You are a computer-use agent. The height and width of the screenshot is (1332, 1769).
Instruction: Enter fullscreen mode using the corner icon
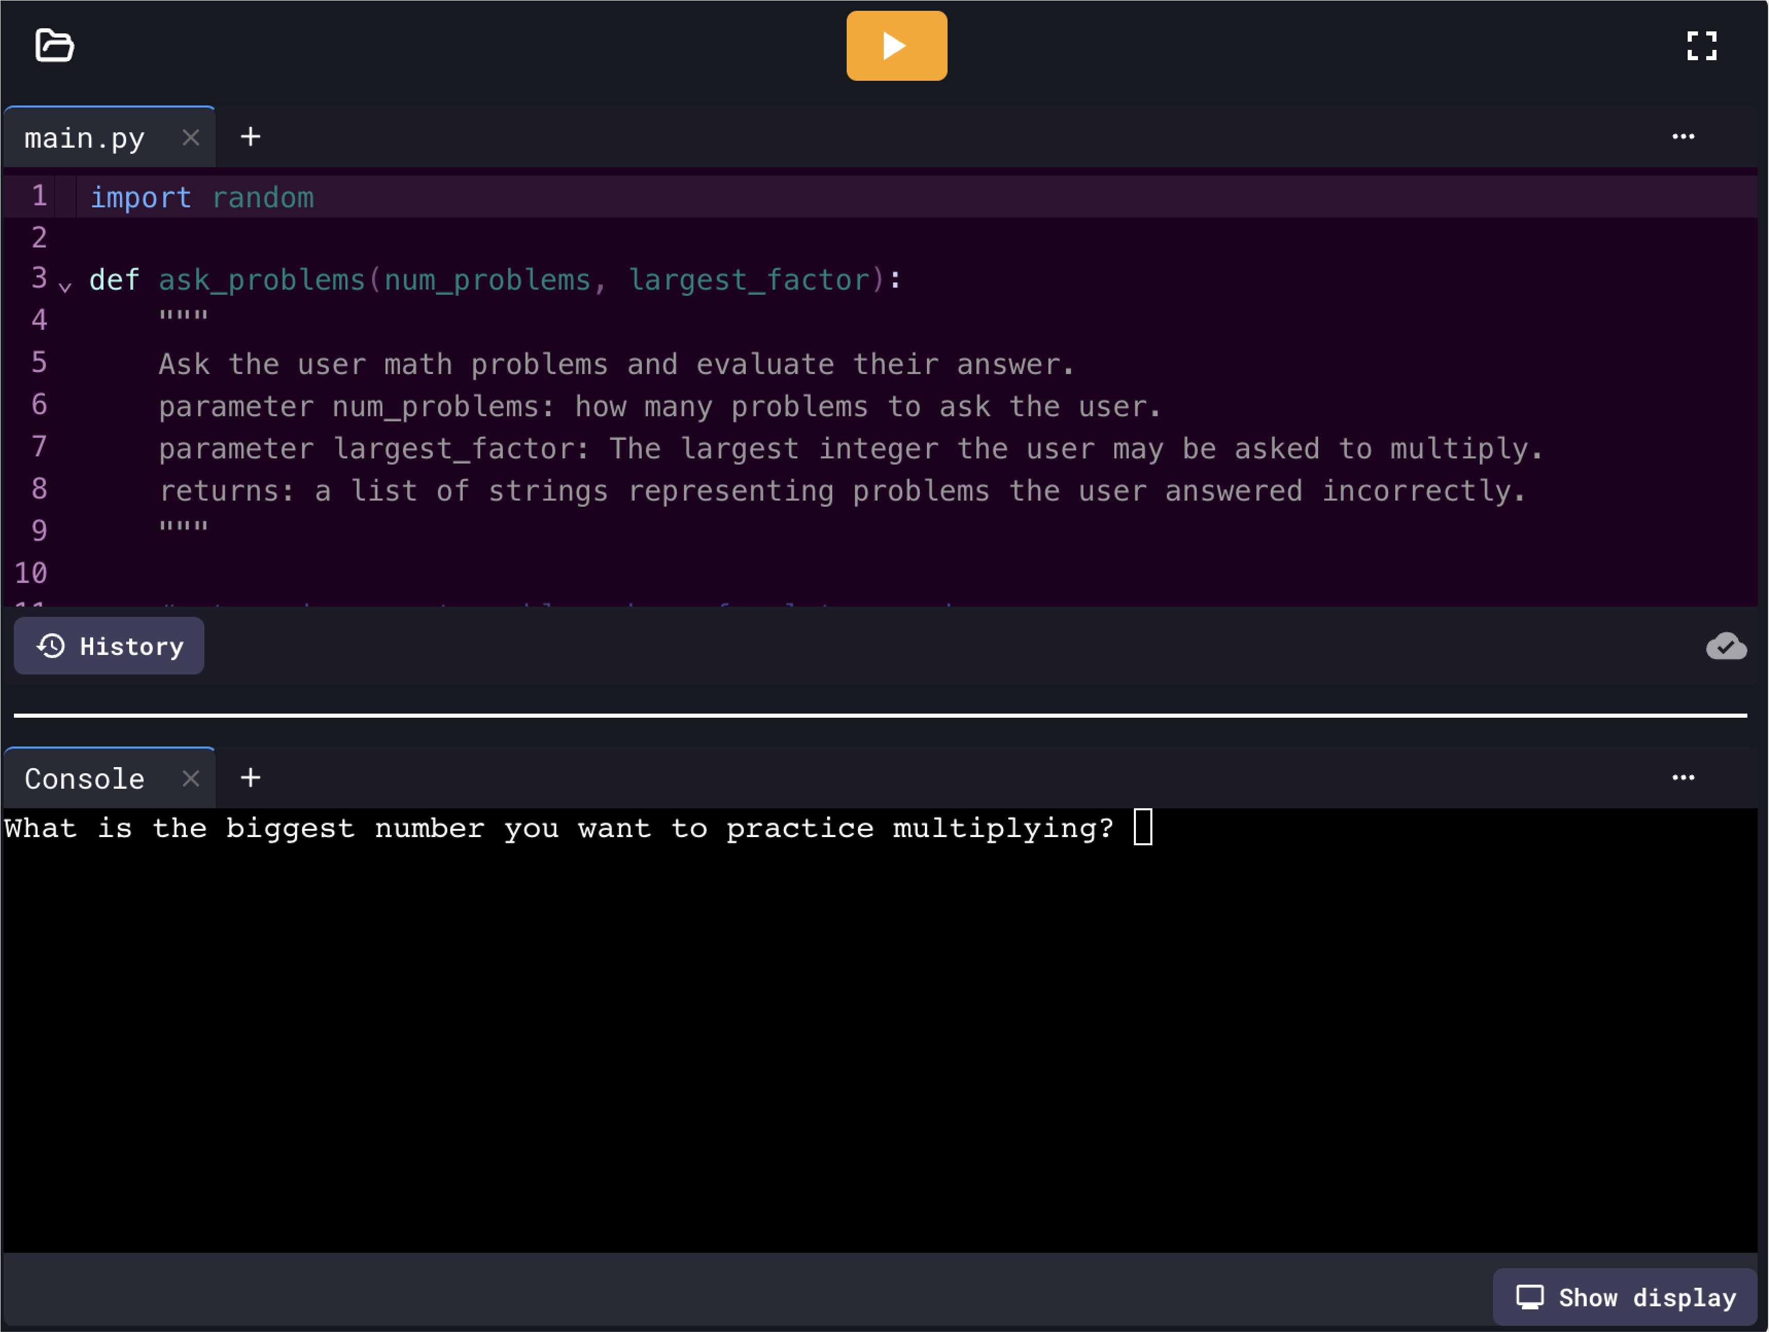(x=1702, y=46)
